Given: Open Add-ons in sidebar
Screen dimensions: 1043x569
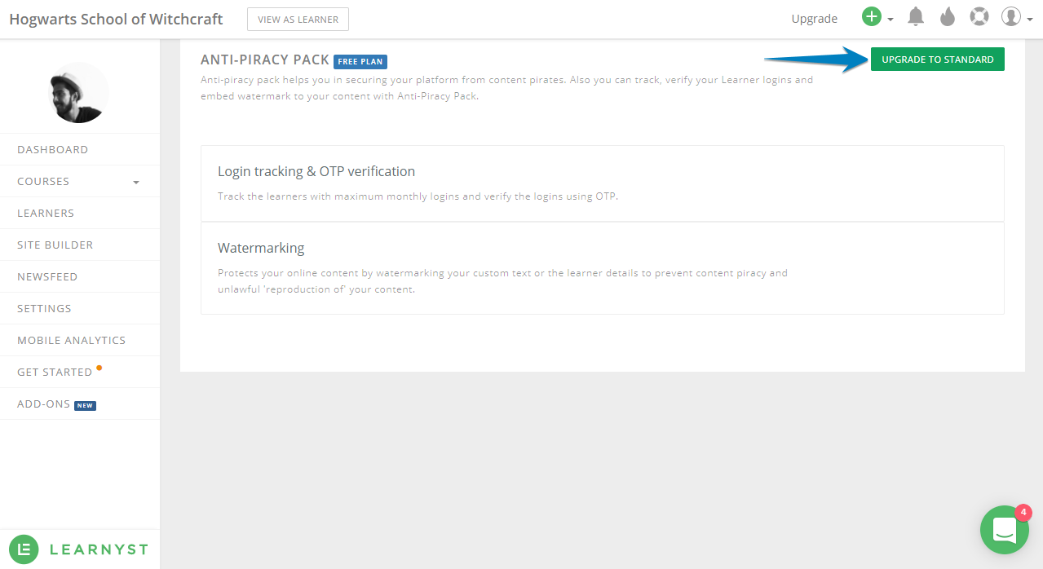Looking at the screenshot, I should coord(80,404).
